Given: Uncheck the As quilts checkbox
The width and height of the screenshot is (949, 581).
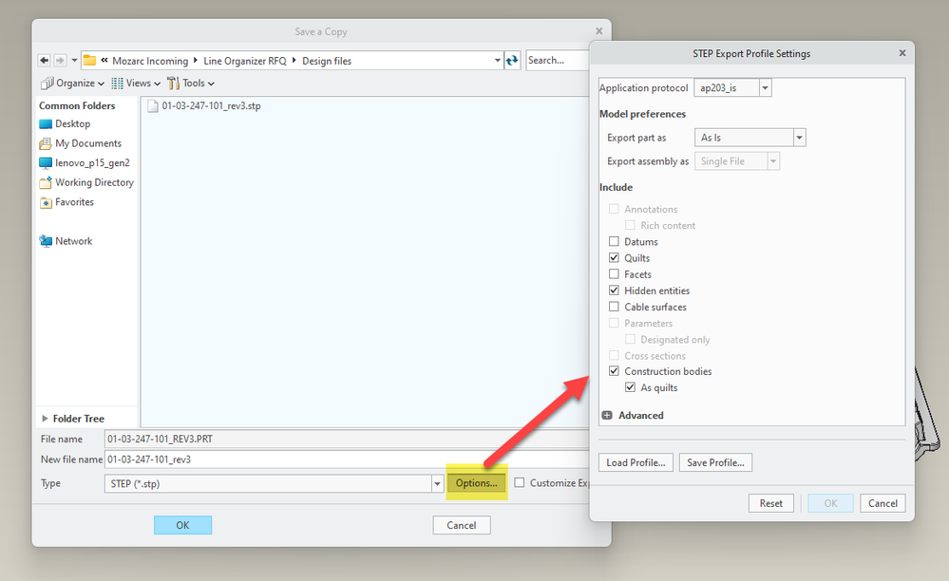Looking at the screenshot, I should [630, 387].
